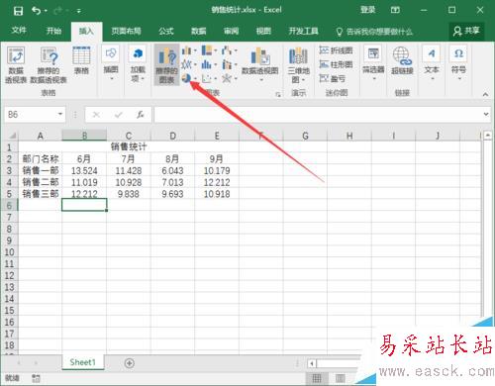This screenshot has width=495, height=386.
Task: Switch to Page Layout view in status bar
Action: click(x=341, y=378)
